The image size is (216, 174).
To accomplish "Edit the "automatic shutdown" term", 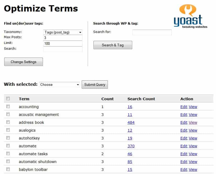I will tap(184, 161).
